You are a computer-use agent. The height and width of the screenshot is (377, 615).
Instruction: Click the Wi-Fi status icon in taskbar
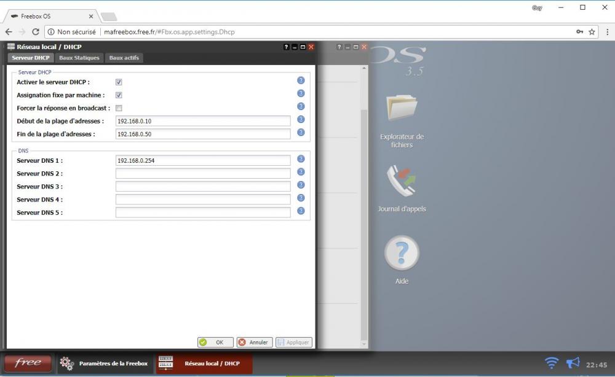coord(552,363)
